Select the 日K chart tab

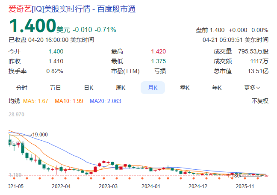[88, 88]
